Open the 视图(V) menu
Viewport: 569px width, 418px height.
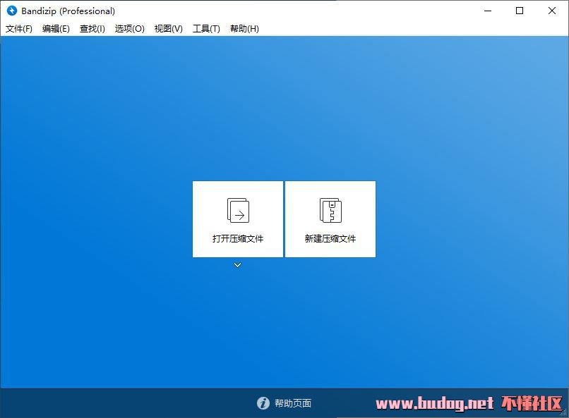169,29
